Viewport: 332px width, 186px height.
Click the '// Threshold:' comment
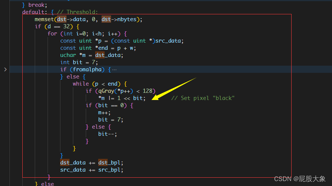pos(77,12)
